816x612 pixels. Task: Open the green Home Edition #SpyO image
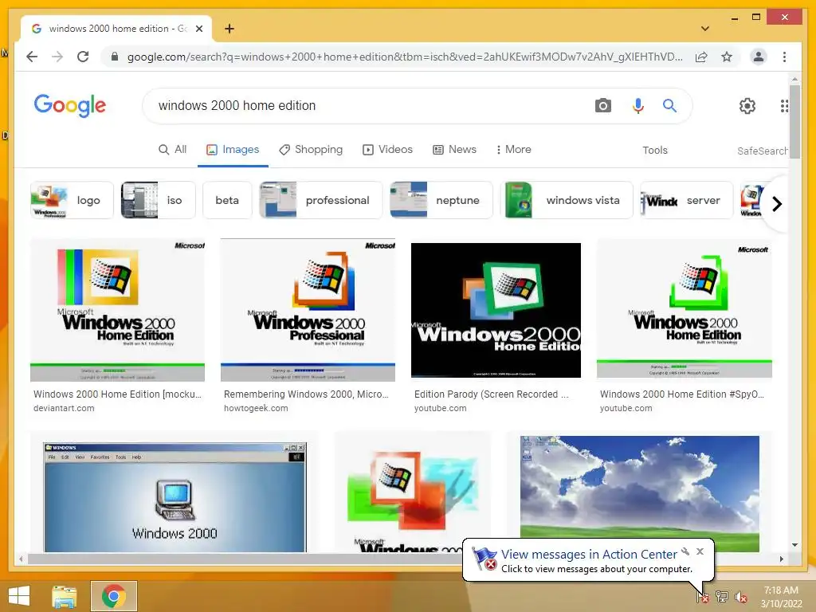coord(685,308)
